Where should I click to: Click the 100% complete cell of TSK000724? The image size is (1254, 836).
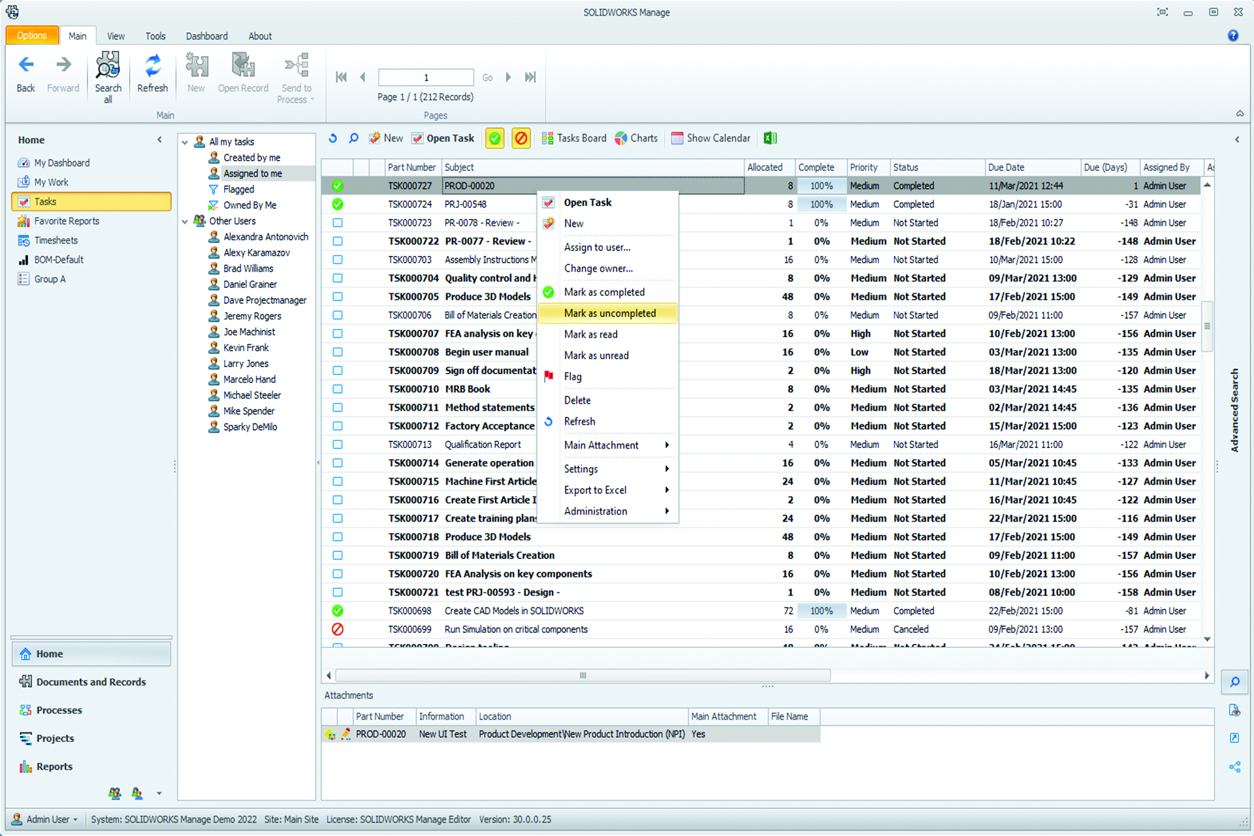(821, 204)
